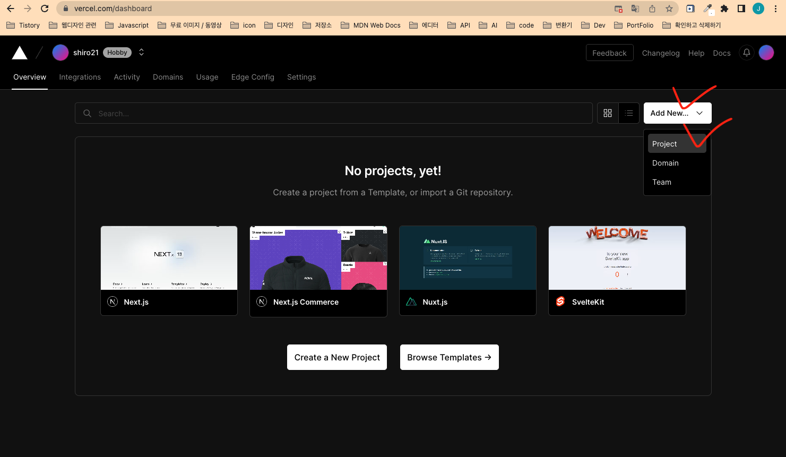Open the Next.js template preview thumbnail
Viewport: 786px width, 457px height.
169,258
